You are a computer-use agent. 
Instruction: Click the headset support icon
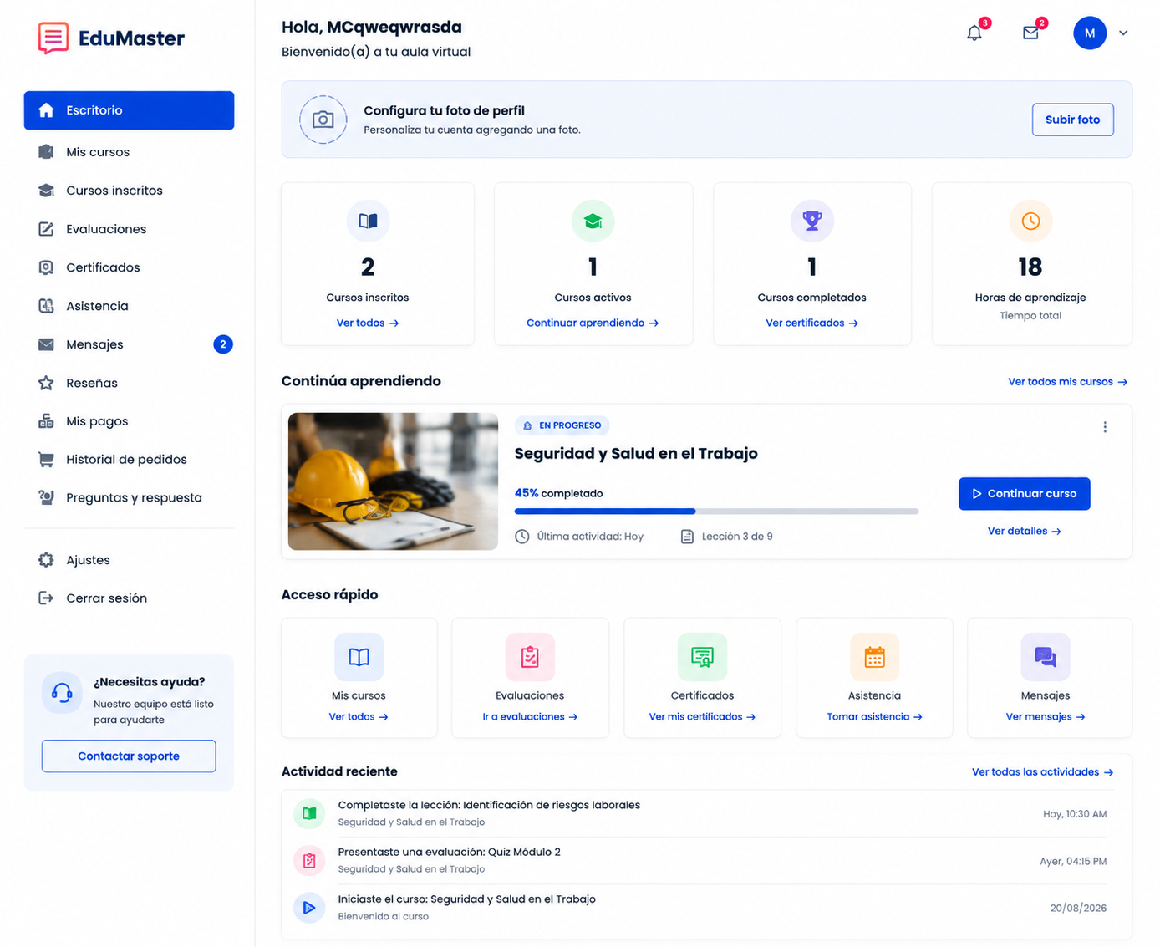(62, 692)
